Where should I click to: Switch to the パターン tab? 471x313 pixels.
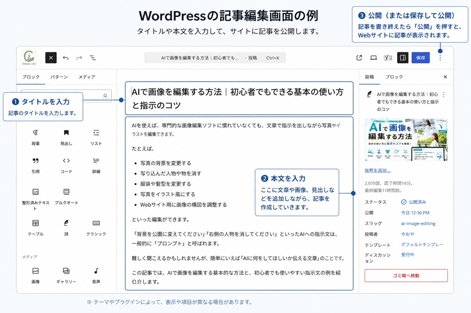click(59, 77)
